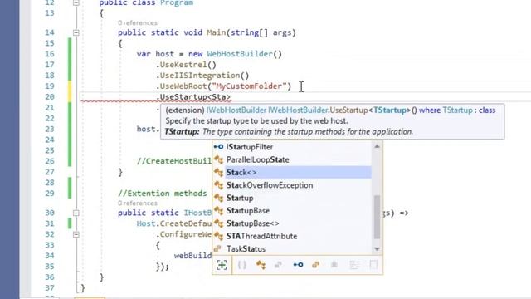This screenshot has height=299, width=531.
Task: Select ParallelLoopState from the completion list
Action: click(x=292, y=159)
